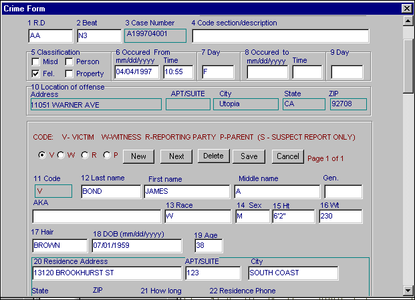Click the scrollbar down arrow
The width and height of the screenshot is (415, 300).
click(x=408, y=291)
